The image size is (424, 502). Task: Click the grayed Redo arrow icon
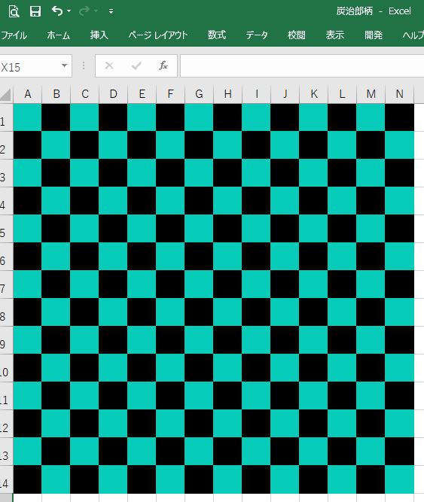pyautogui.click(x=84, y=11)
